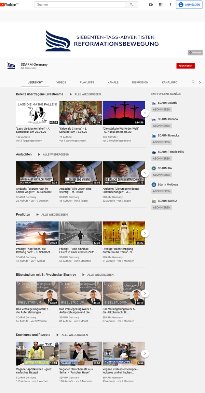
Task: Switch to the Übersicht tab
Action: (x=35, y=82)
